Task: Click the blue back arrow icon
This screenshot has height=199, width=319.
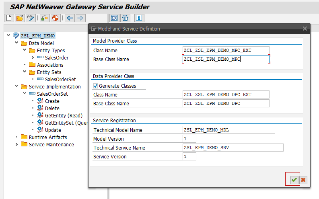Action: pos(70,18)
